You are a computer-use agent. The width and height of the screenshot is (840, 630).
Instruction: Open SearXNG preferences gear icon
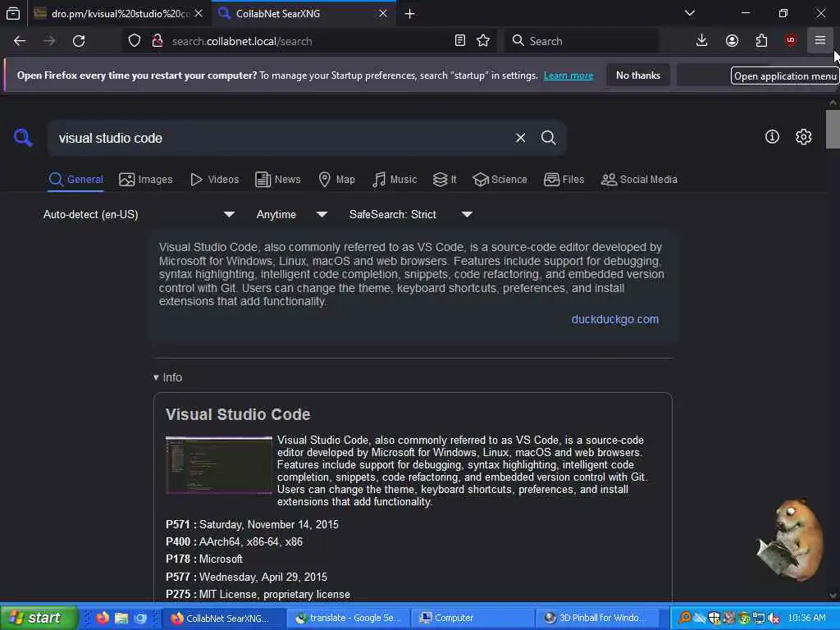[x=803, y=137]
